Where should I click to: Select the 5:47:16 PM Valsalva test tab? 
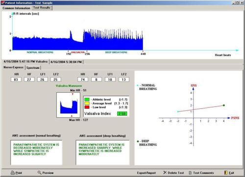point(25,62)
